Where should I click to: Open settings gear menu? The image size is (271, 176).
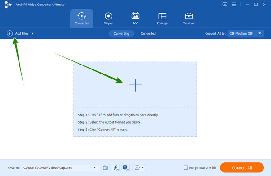point(139,167)
